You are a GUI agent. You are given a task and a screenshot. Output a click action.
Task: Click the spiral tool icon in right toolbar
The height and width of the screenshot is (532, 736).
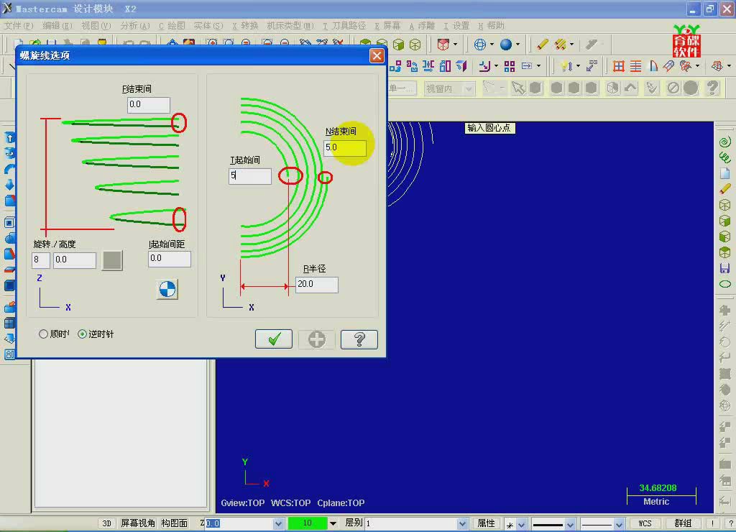(x=724, y=142)
